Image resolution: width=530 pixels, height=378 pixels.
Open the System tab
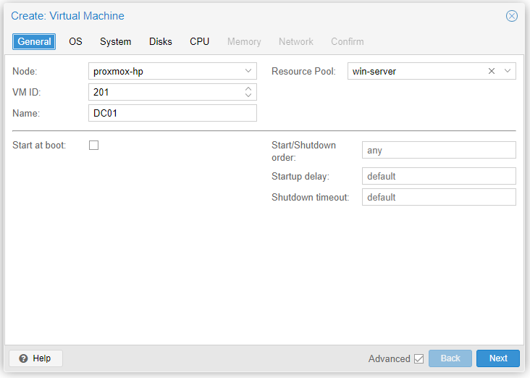tap(115, 42)
